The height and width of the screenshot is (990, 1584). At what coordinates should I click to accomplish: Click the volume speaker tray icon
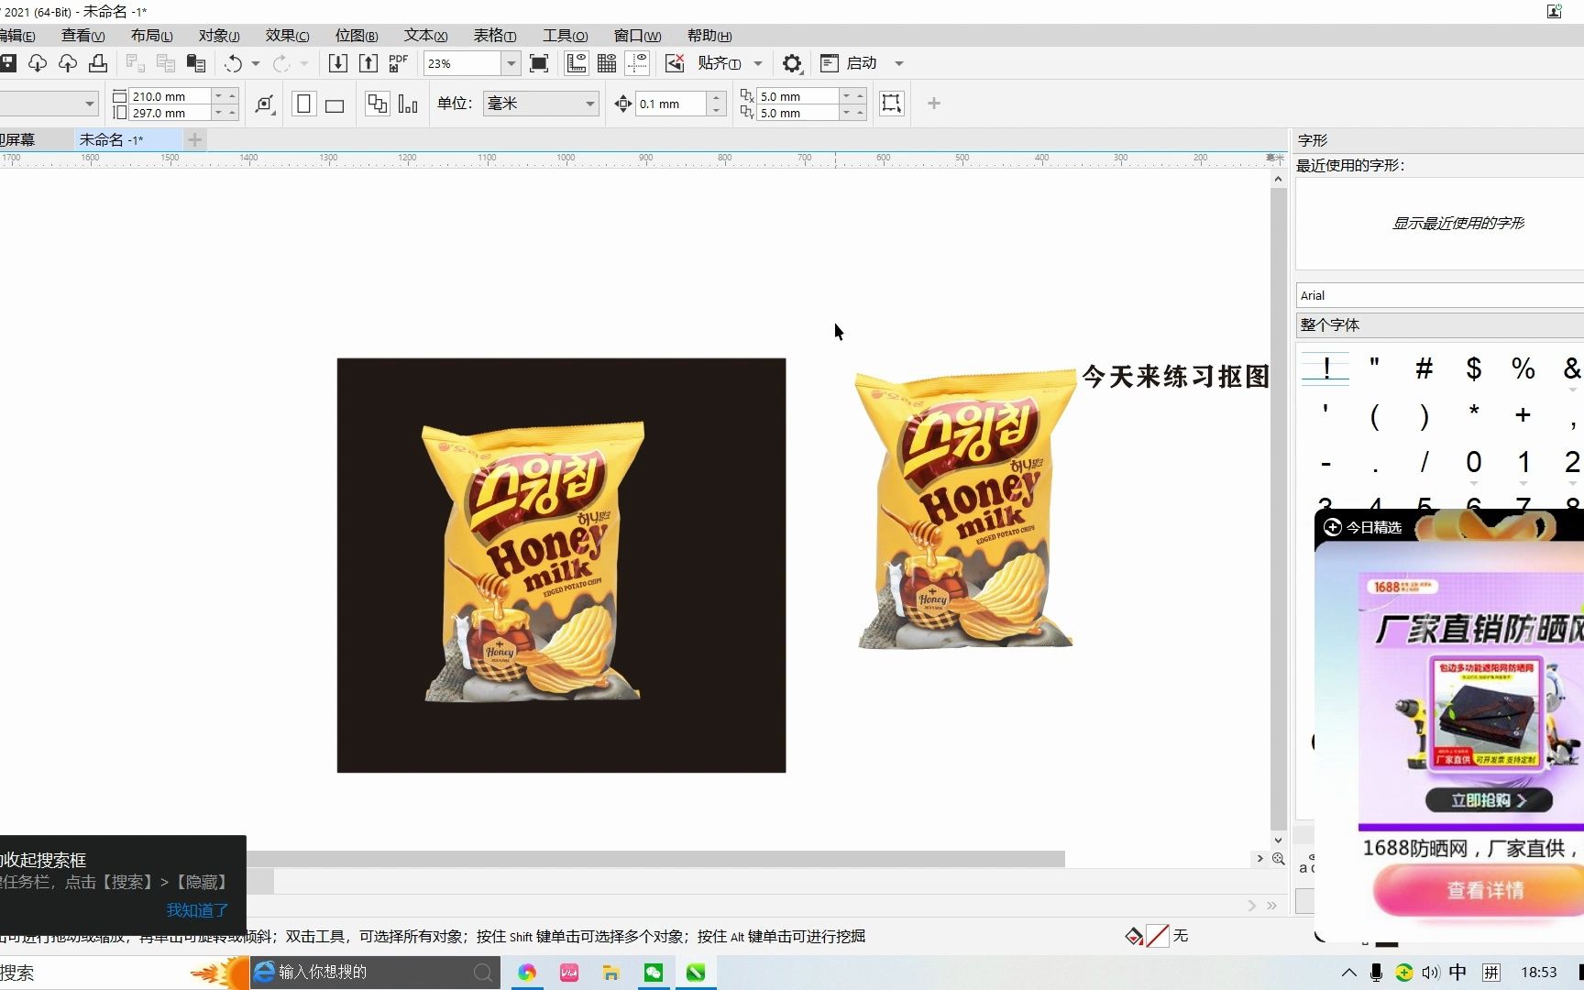tap(1431, 973)
